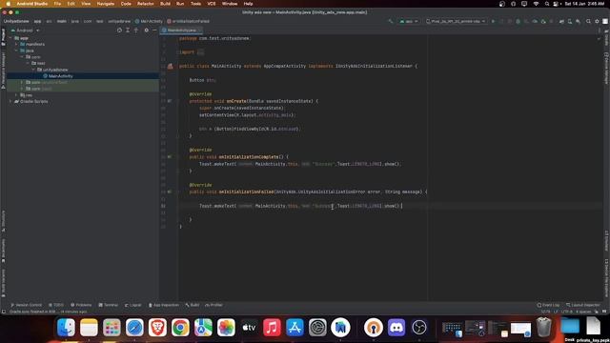Expand the folded import statement
The height and width of the screenshot is (343, 610).
(x=200, y=52)
